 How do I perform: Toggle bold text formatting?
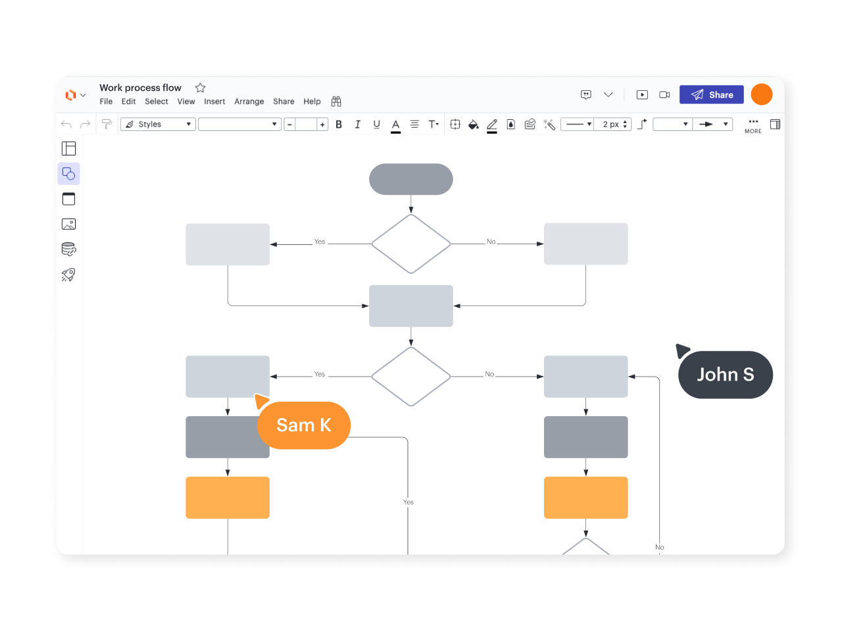click(339, 124)
